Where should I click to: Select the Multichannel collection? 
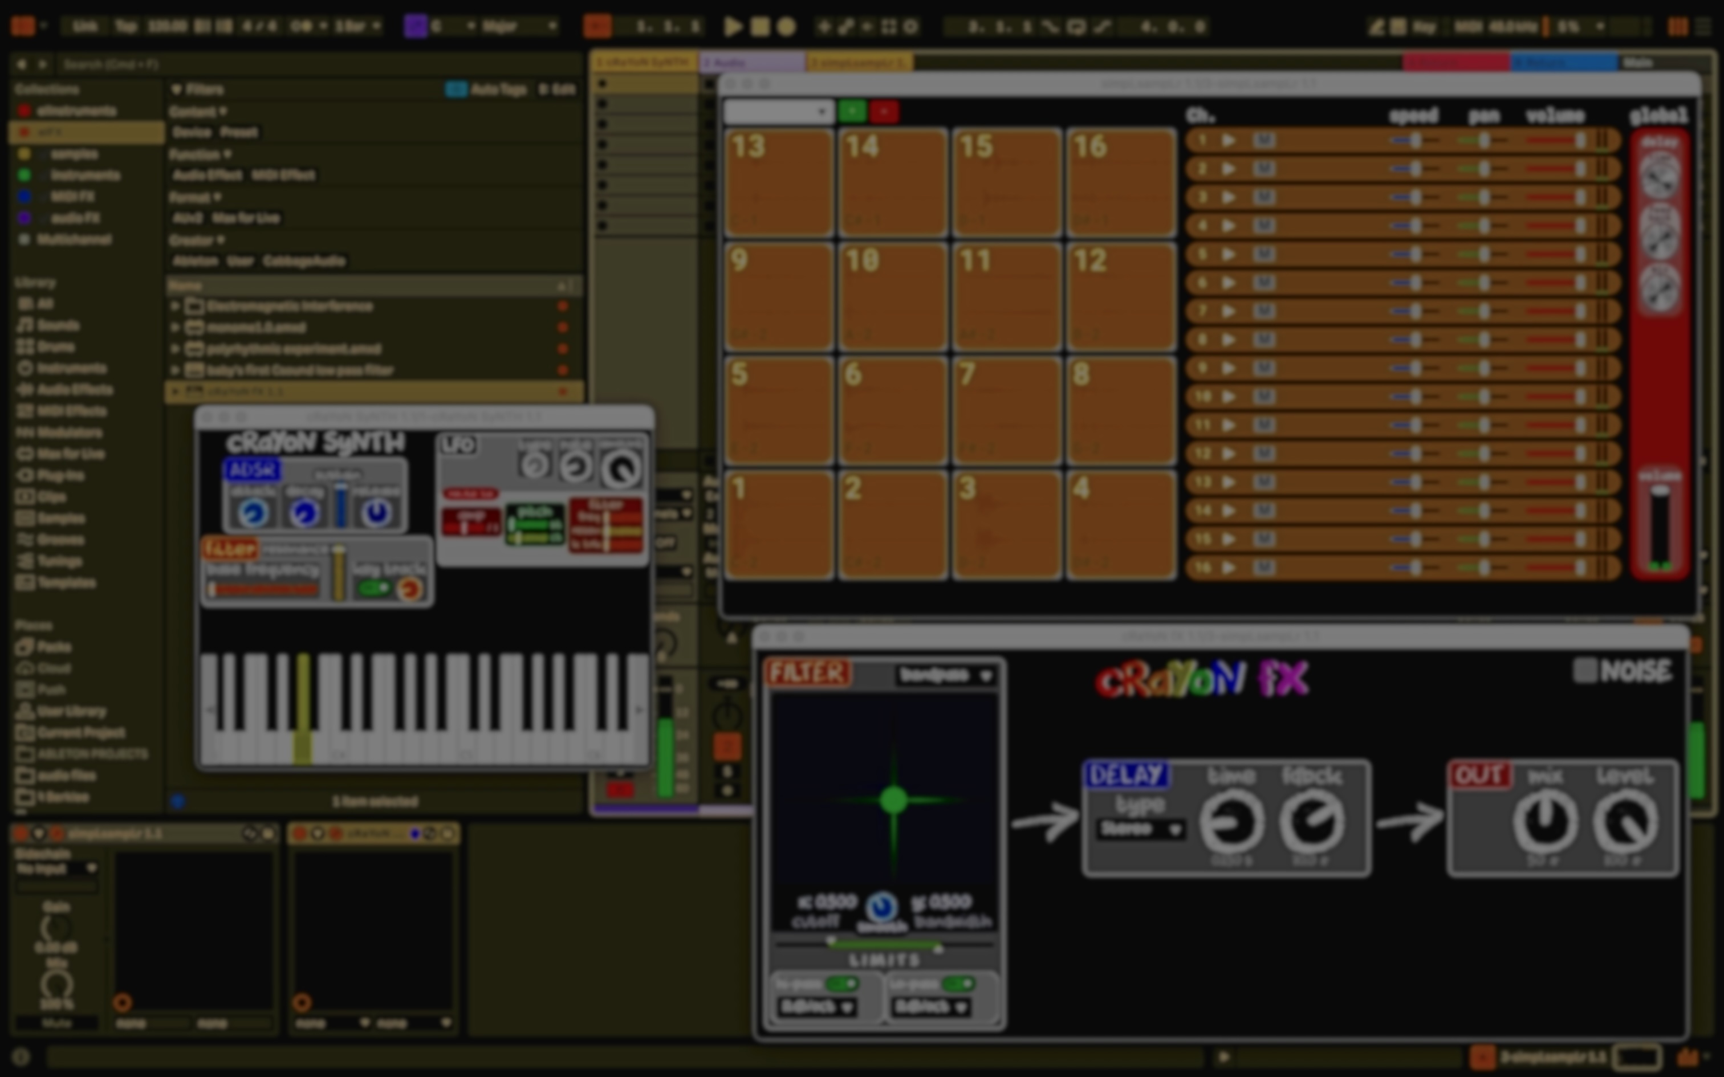coord(74,239)
